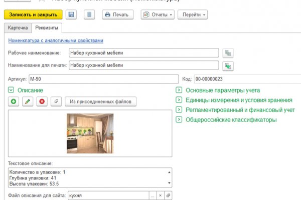The height and width of the screenshot is (200, 301).
Task: Open the Отчеты dropdown menu
Action: click(x=158, y=15)
